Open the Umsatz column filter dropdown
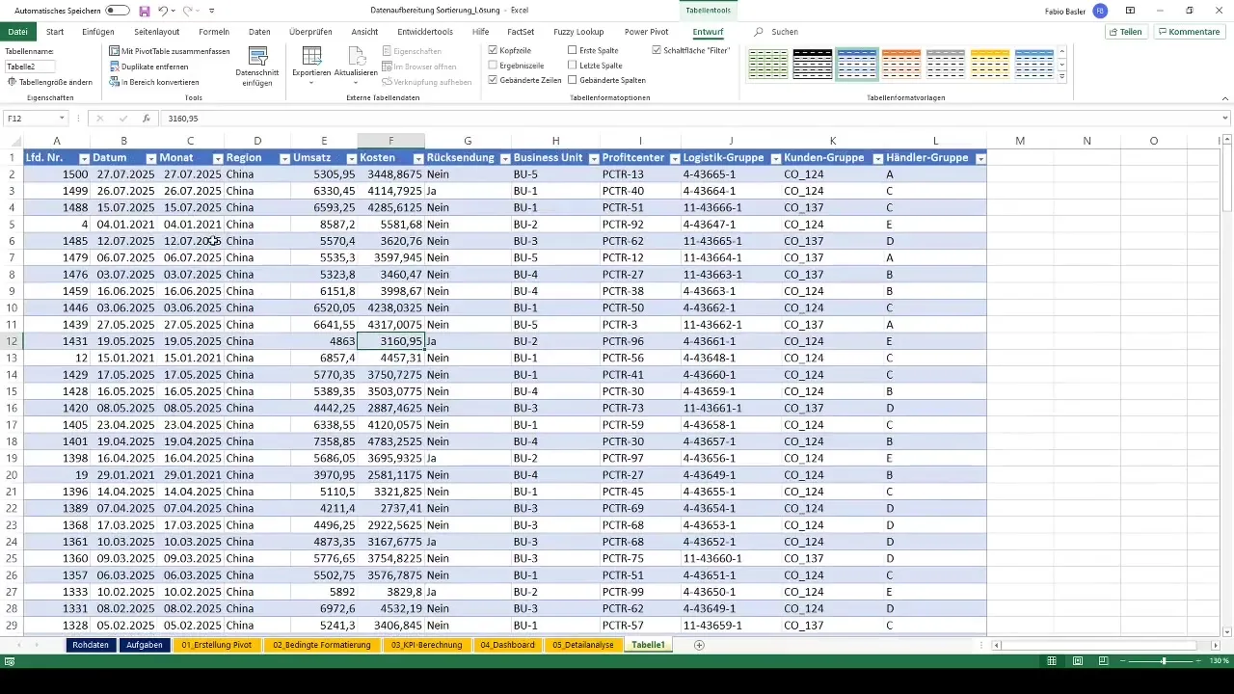 click(351, 158)
